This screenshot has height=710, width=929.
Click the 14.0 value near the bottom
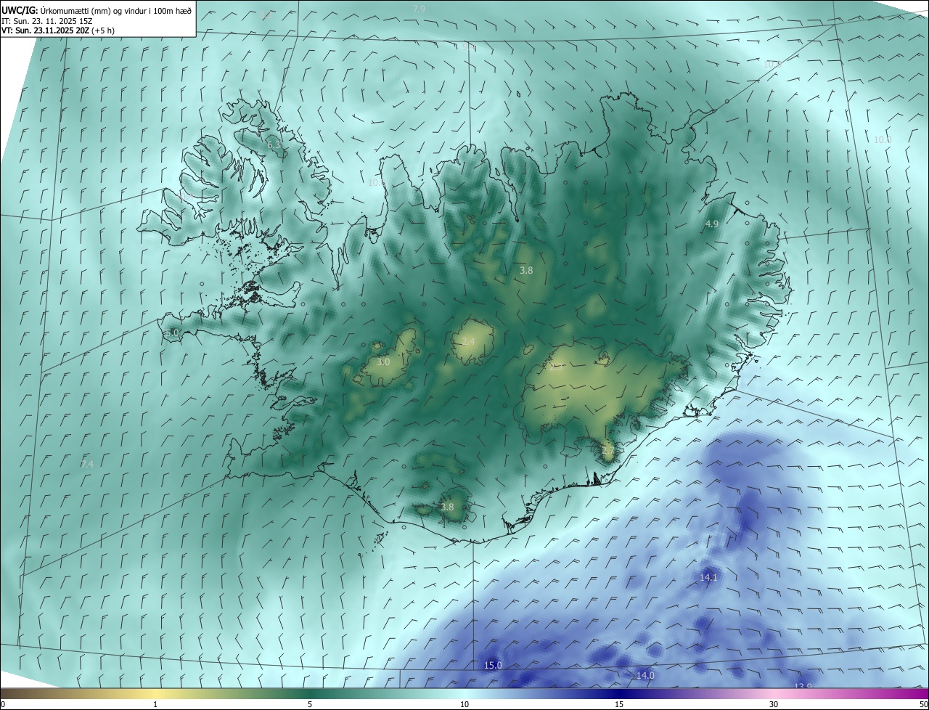click(x=645, y=676)
